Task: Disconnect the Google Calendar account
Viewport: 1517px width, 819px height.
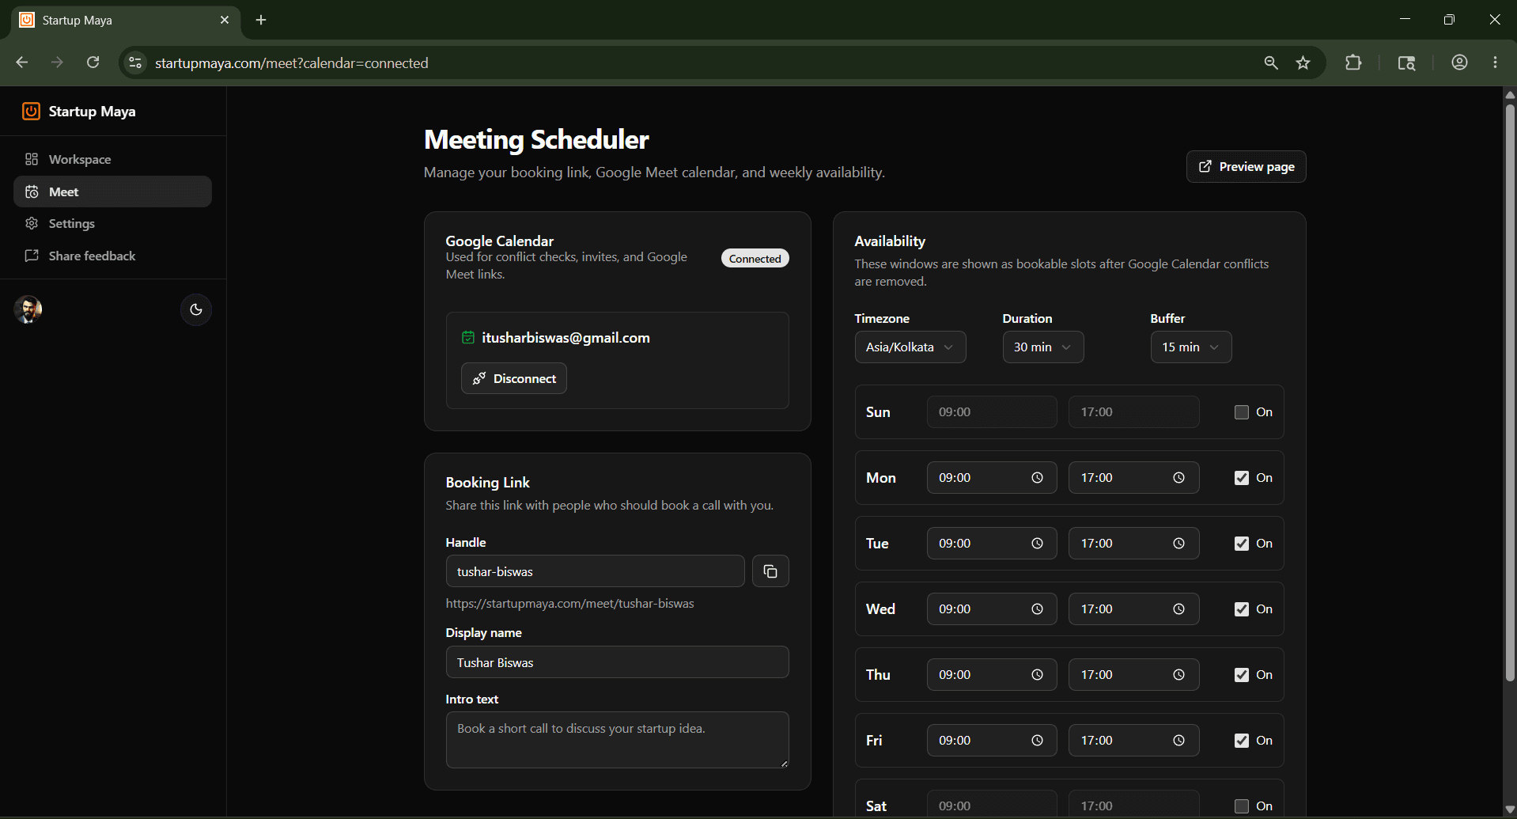Action: pos(514,378)
